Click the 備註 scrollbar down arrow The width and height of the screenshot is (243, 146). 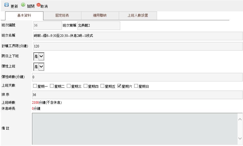[240, 138]
